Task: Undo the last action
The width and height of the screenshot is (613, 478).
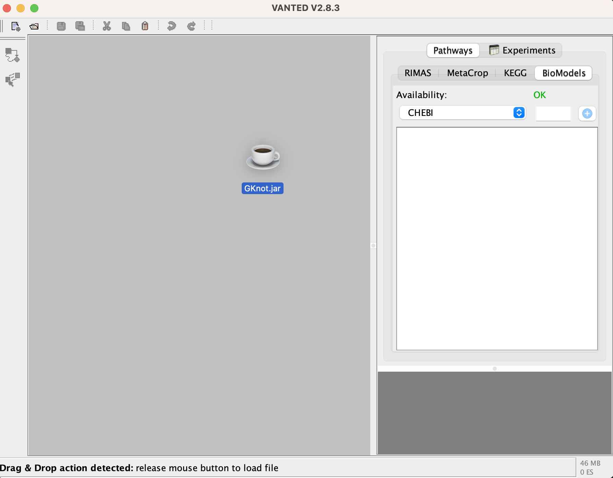Action: 171,26
